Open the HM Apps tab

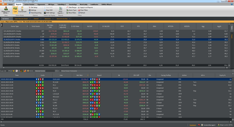(x=51, y=4)
